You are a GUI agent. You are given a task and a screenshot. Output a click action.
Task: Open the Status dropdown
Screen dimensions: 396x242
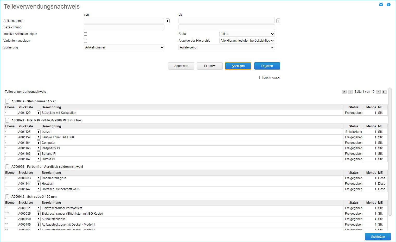247,34
